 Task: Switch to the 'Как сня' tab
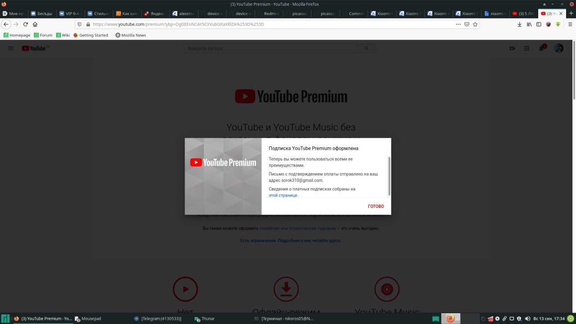[x=126, y=13]
